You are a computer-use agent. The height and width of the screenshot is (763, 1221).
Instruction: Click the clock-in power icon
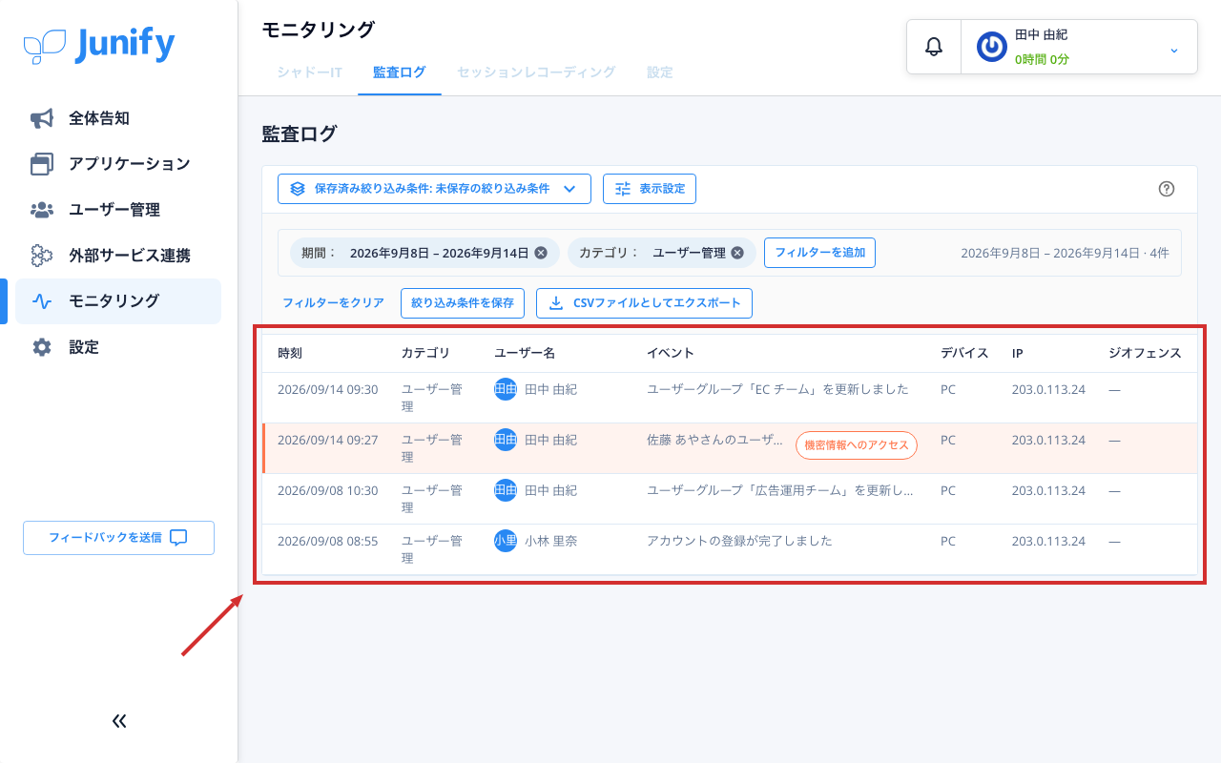click(992, 47)
